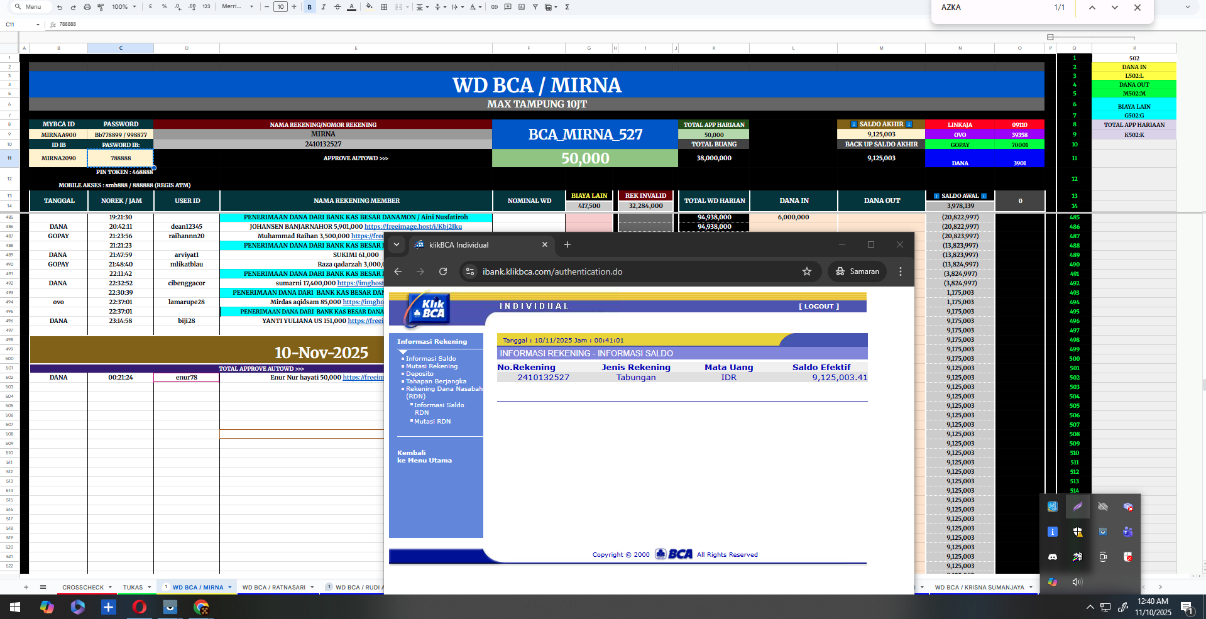Open a new browser tab
Viewport: 1206px width, 619px height.
pyautogui.click(x=567, y=244)
